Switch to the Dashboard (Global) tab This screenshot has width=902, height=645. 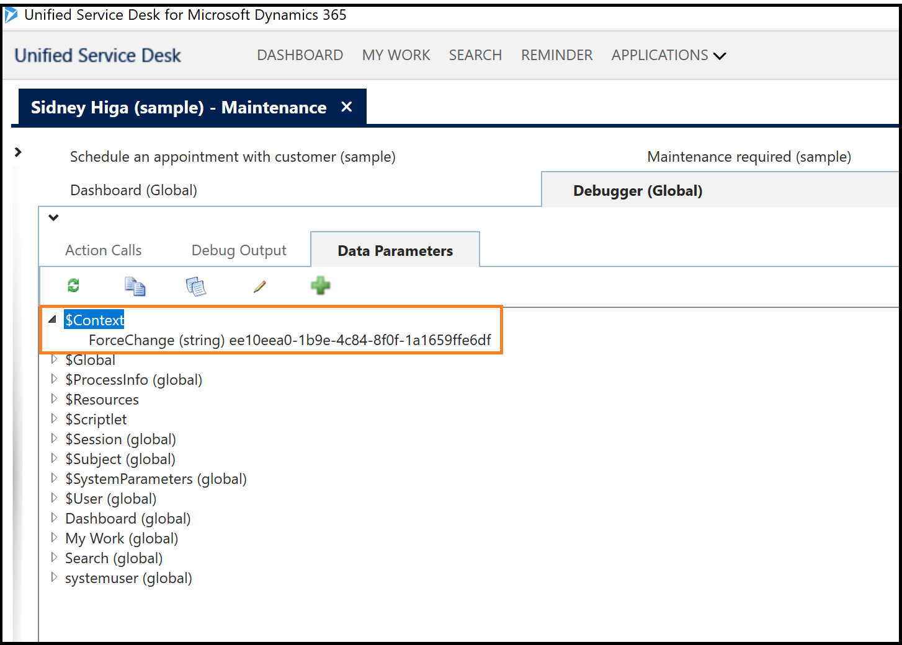(x=134, y=190)
